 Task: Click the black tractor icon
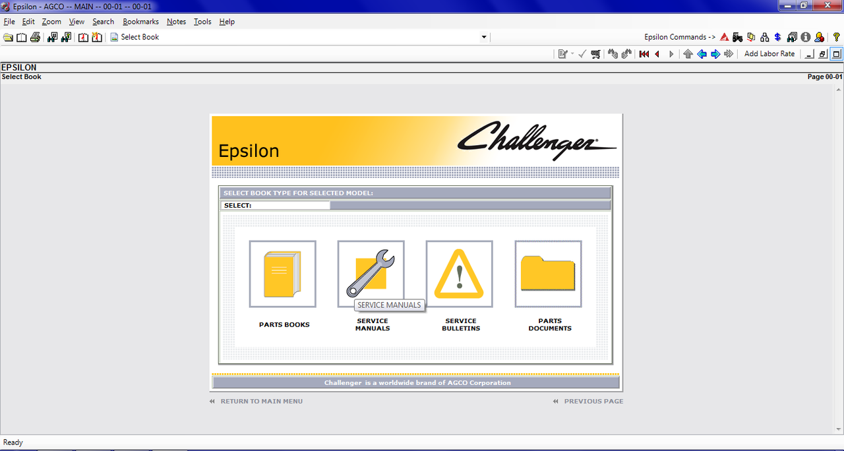pos(738,38)
